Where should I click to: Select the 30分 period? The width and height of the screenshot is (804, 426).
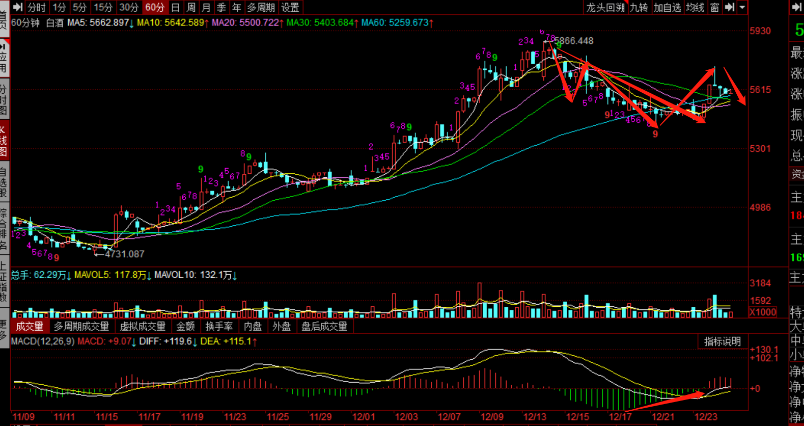click(129, 7)
